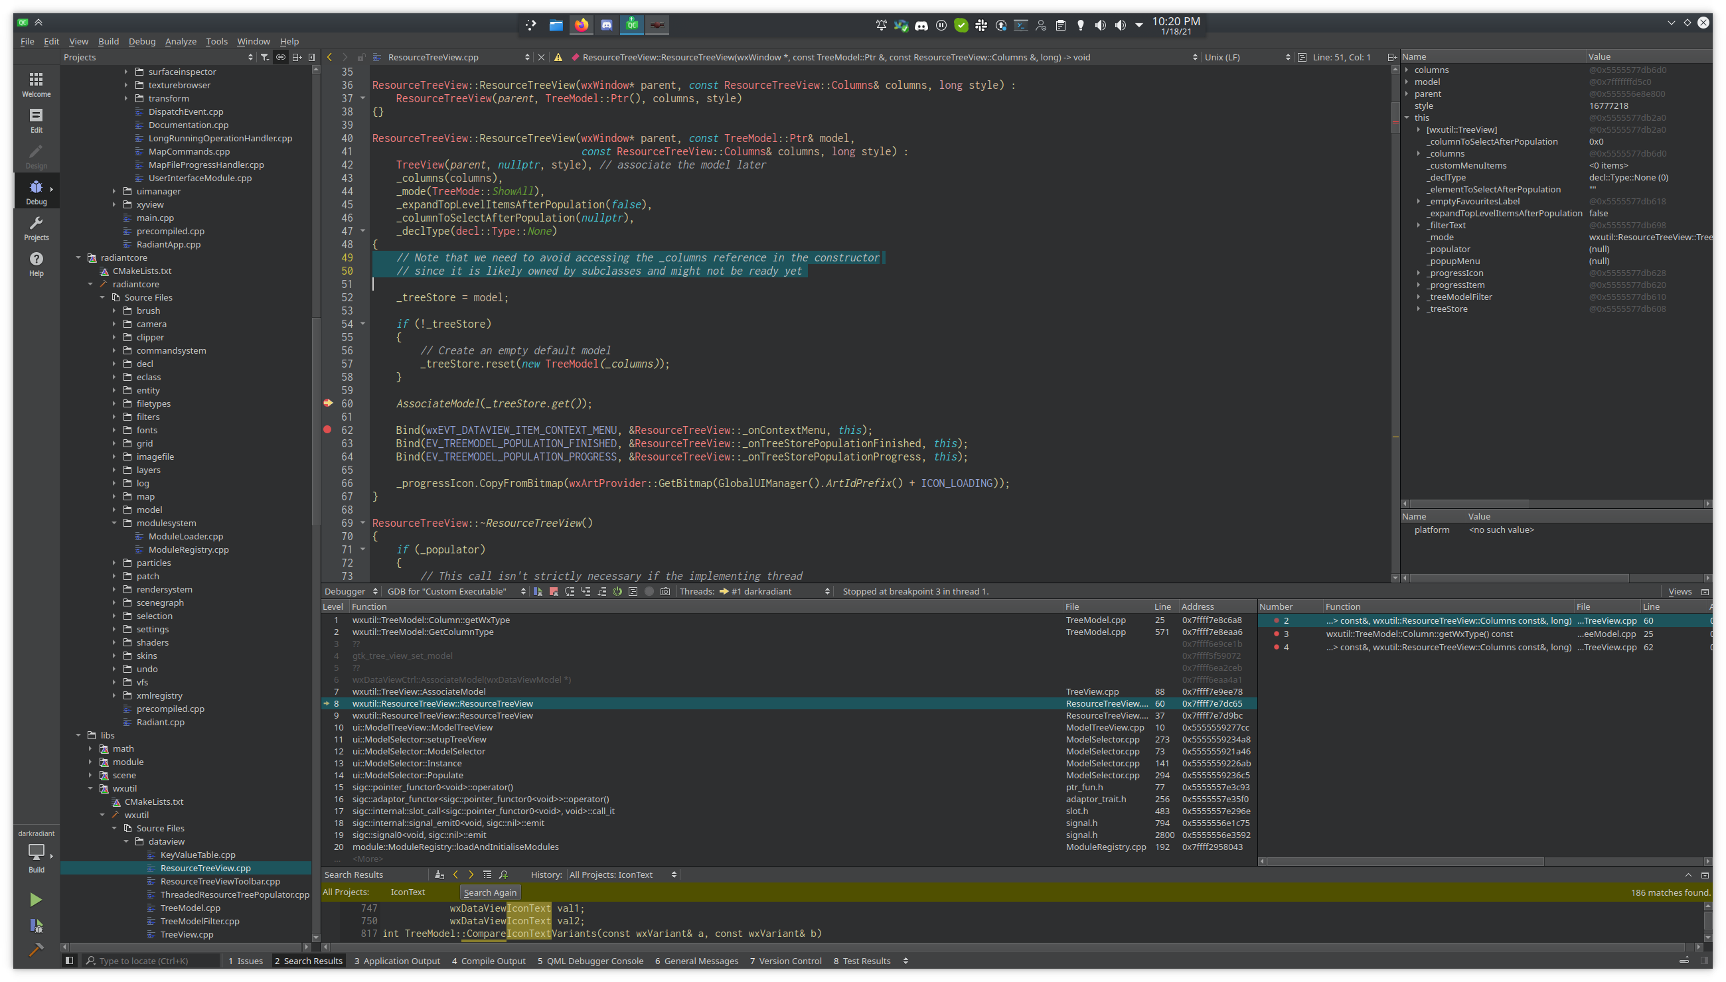Click the debugger snapshot camera icon
The height and width of the screenshot is (982, 1726).
coord(665,591)
